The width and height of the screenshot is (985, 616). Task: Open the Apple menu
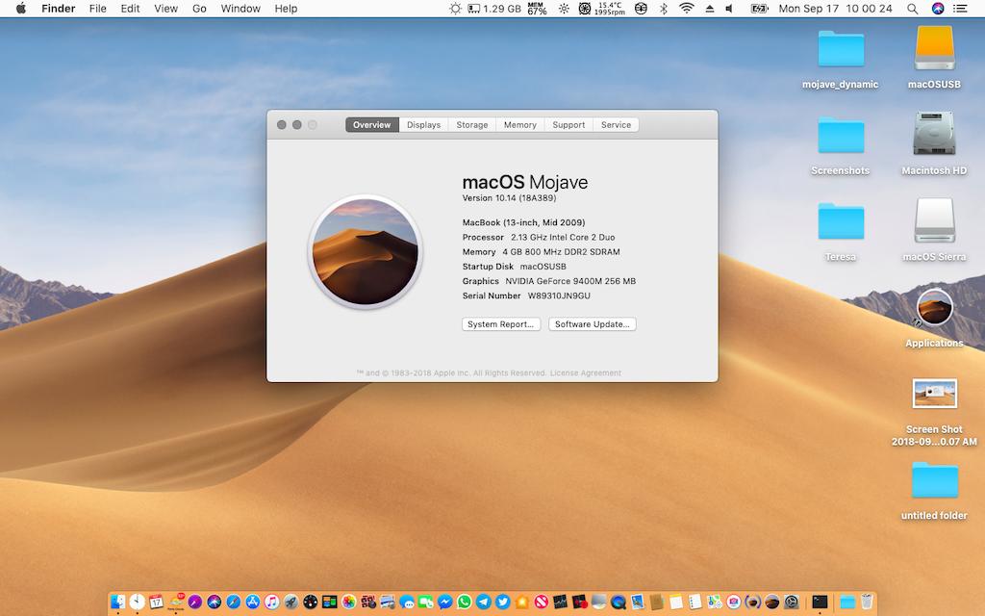pos(21,8)
